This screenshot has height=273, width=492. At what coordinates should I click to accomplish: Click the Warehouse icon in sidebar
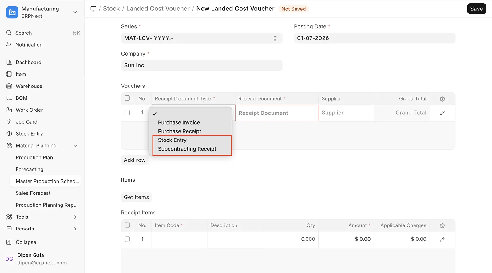tap(9, 86)
